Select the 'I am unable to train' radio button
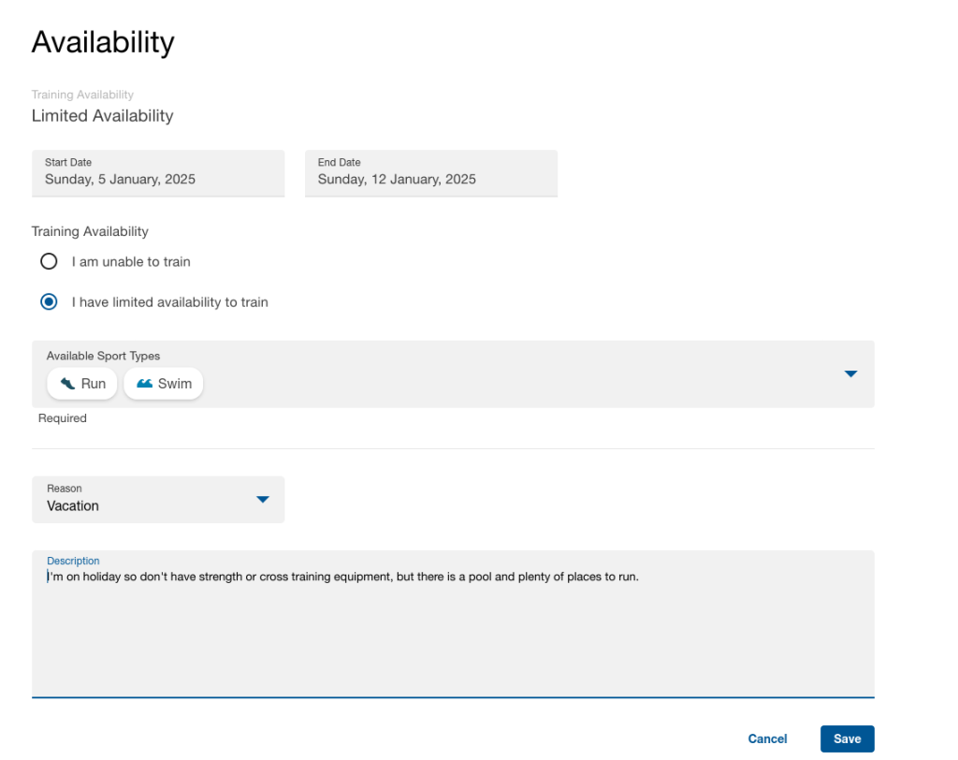Image resolution: width=958 pixels, height=760 pixels. (x=49, y=262)
